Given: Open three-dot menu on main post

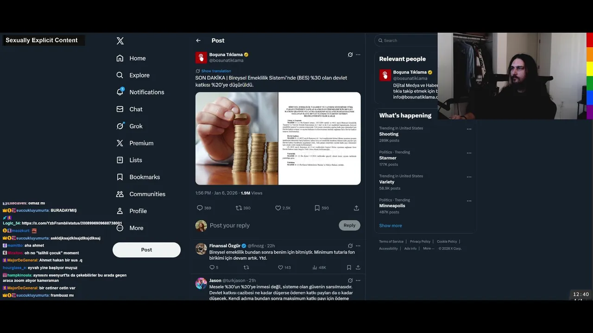Looking at the screenshot, I should point(358,55).
